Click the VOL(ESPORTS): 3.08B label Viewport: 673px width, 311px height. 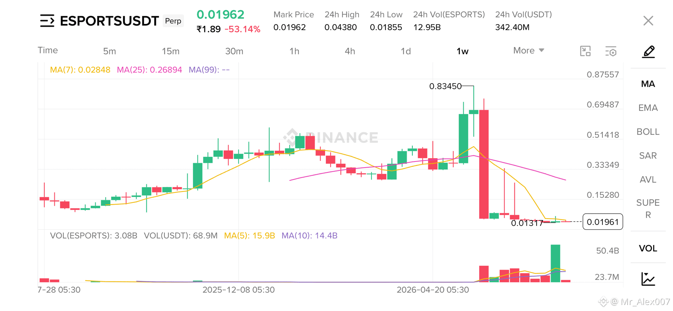[x=94, y=236]
